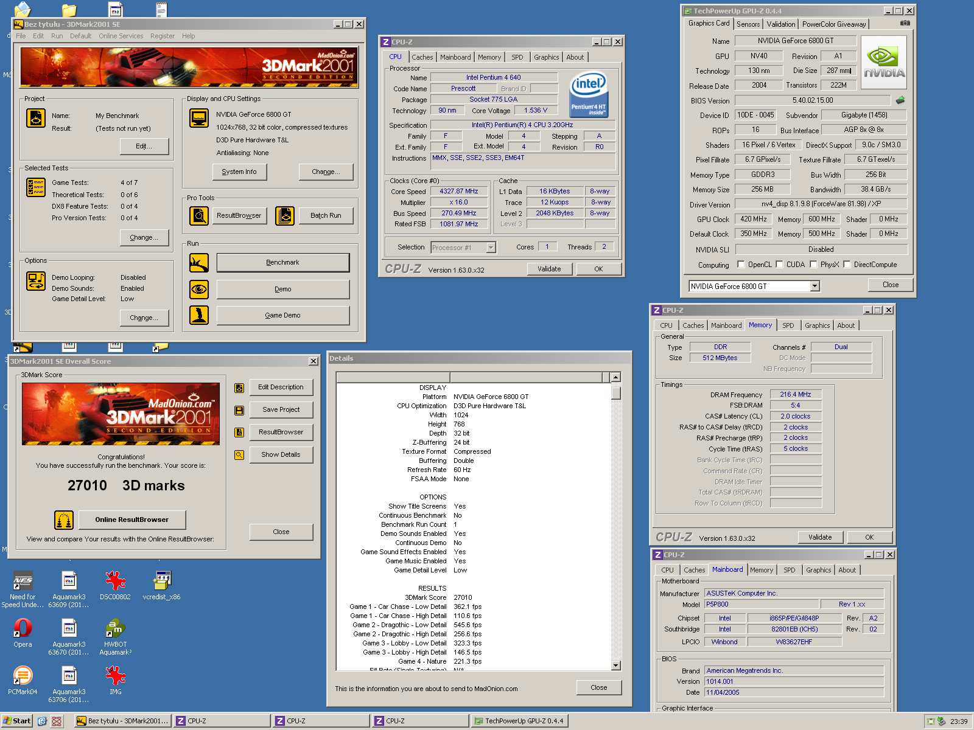The width and height of the screenshot is (974, 730).
Task: Open the File menu in 3DMark2001
Action: (x=21, y=36)
